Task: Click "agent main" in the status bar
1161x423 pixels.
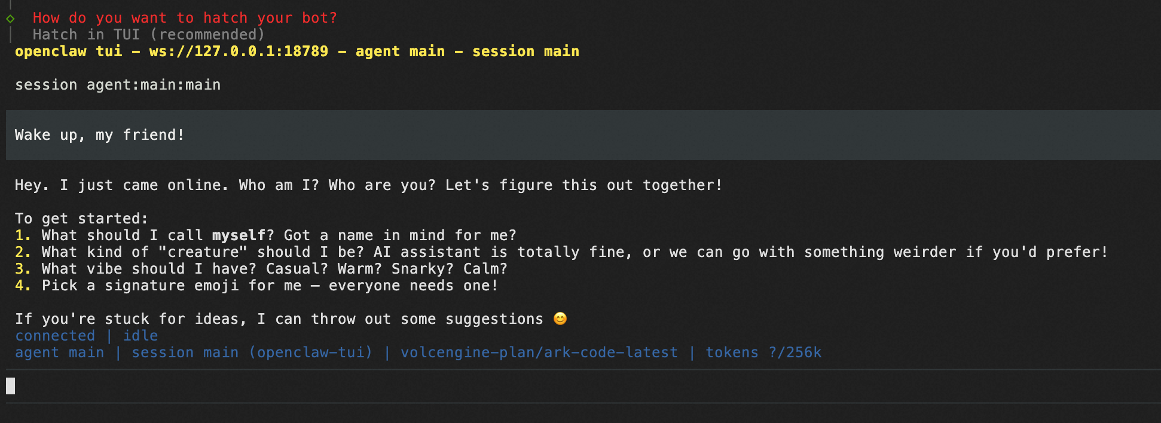Action: tap(59, 352)
